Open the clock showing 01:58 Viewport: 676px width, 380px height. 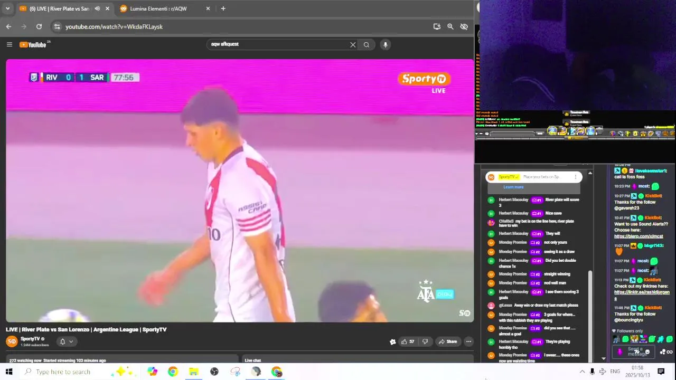coord(637,372)
